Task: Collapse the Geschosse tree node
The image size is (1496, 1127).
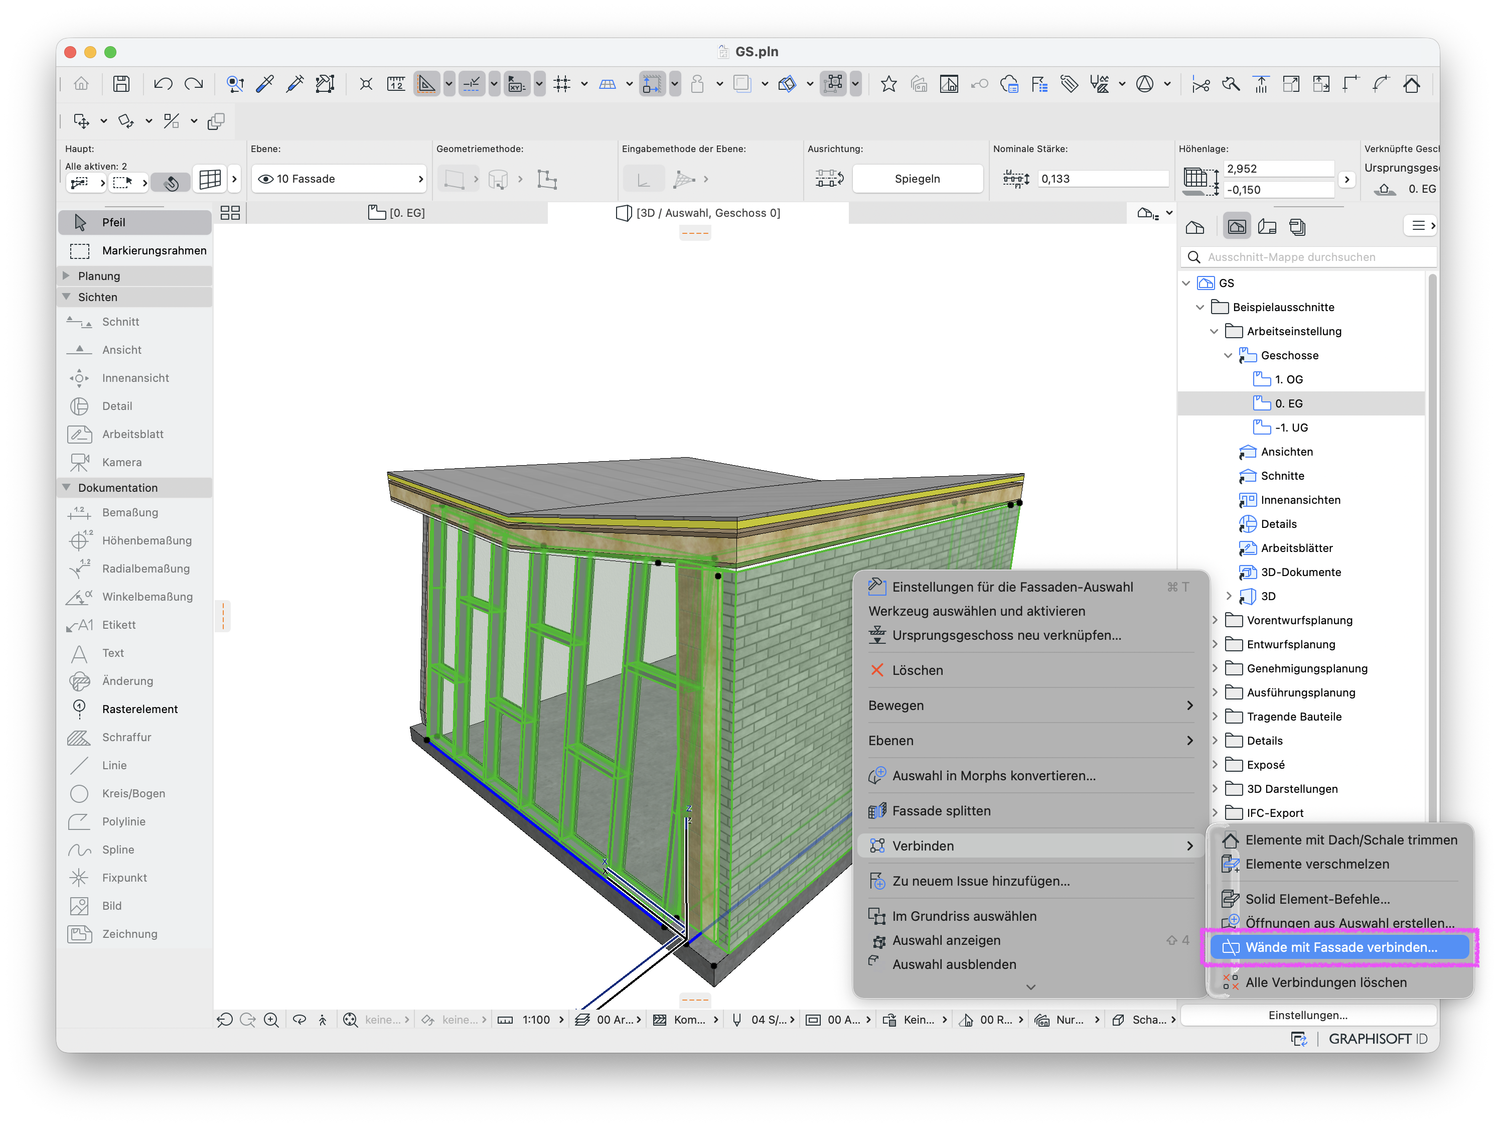Action: (x=1228, y=356)
